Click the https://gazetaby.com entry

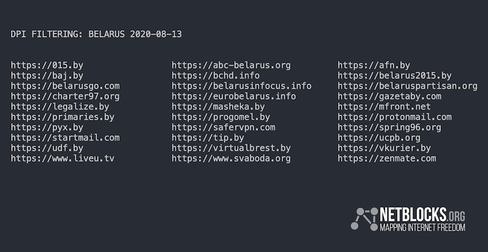tap(389, 96)
